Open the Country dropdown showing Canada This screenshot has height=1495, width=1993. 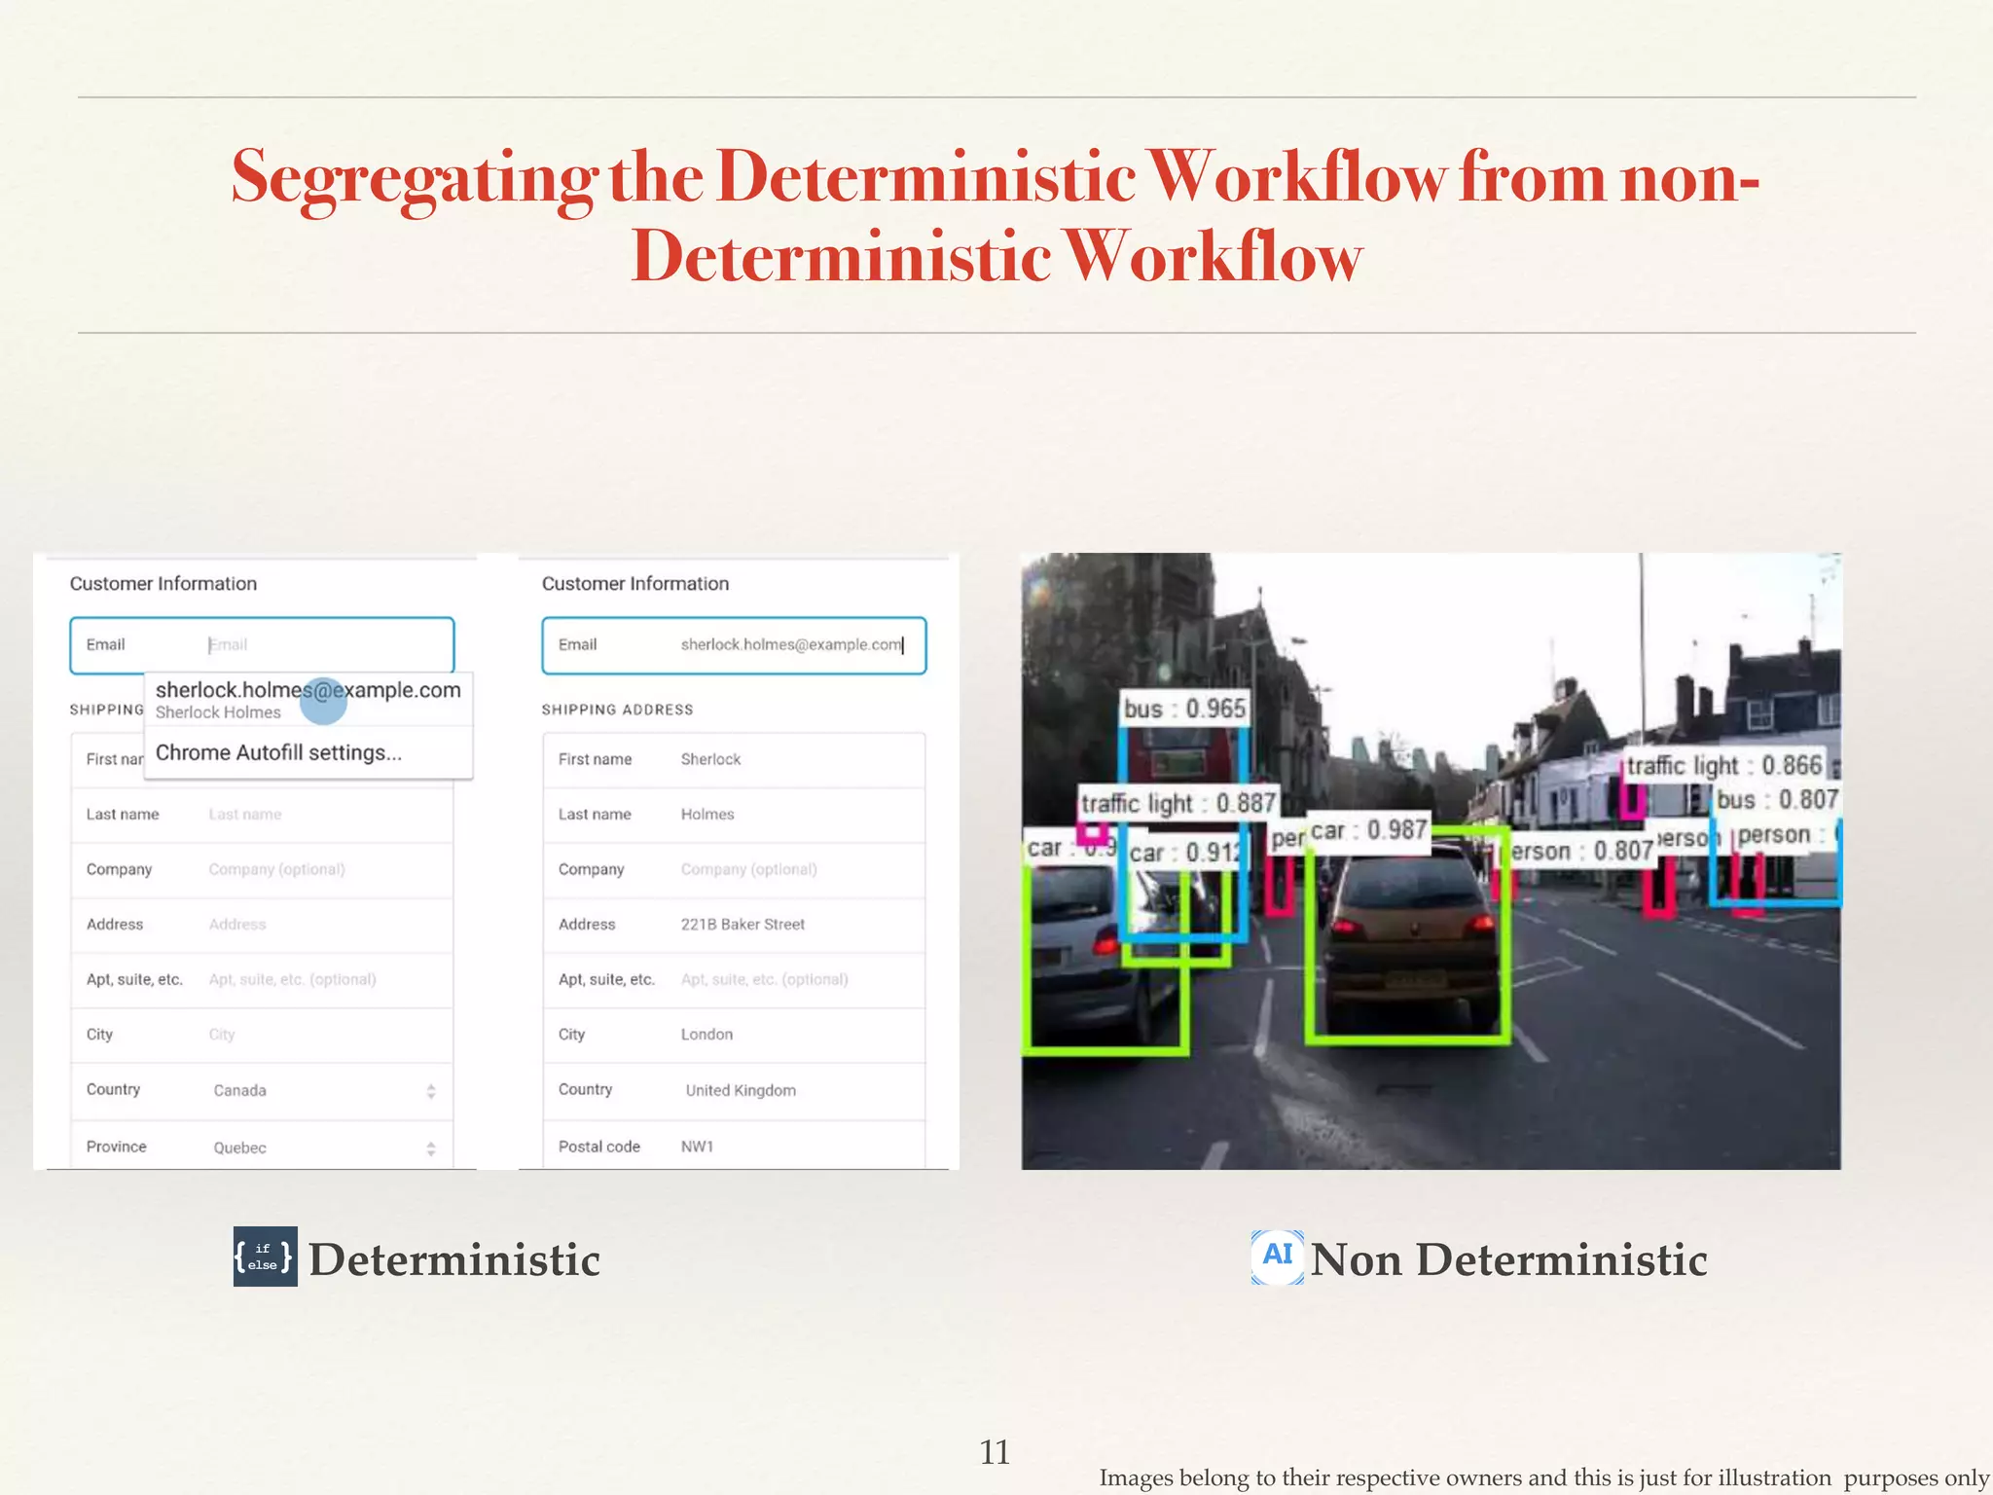pyautogui.click(x=321, y=1090)
